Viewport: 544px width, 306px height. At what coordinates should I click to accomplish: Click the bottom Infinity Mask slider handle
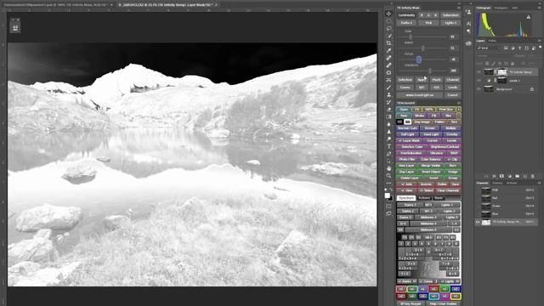point(430,71)
